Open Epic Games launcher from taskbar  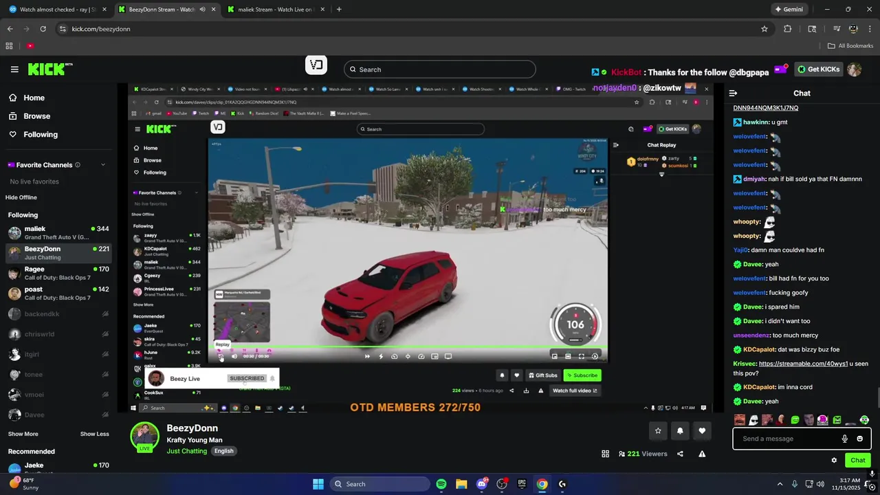tap(522, 484)
